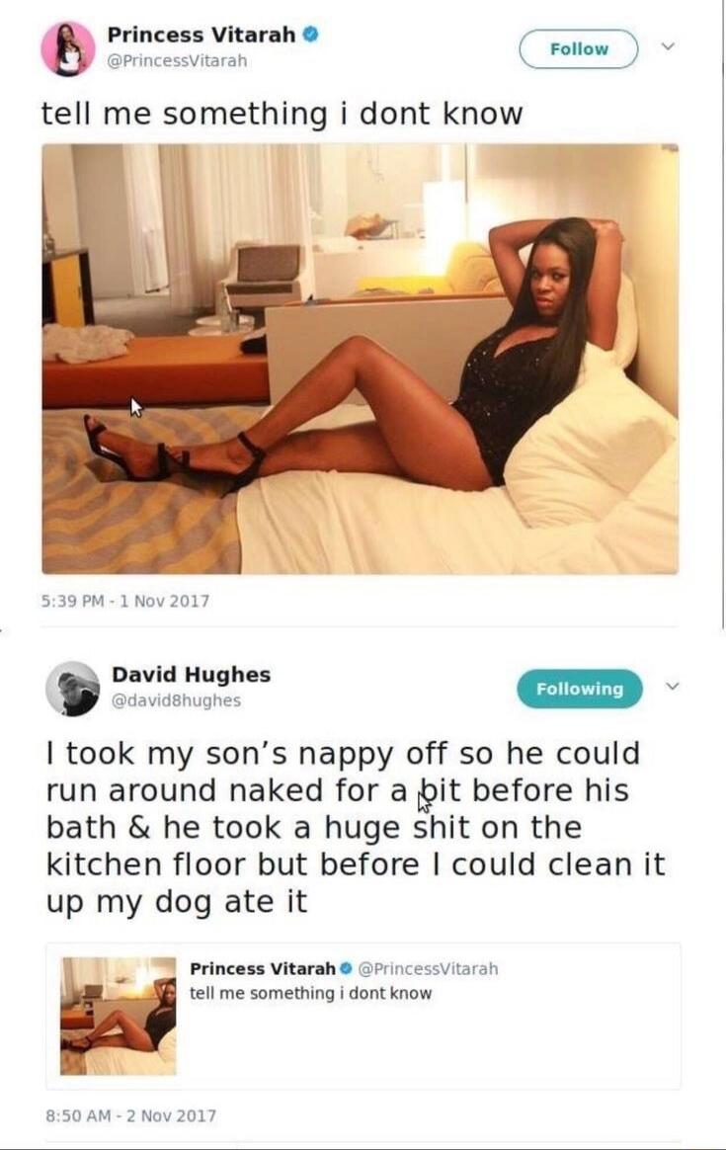Open David Hughes' profile picture

[x=73, y=689]
